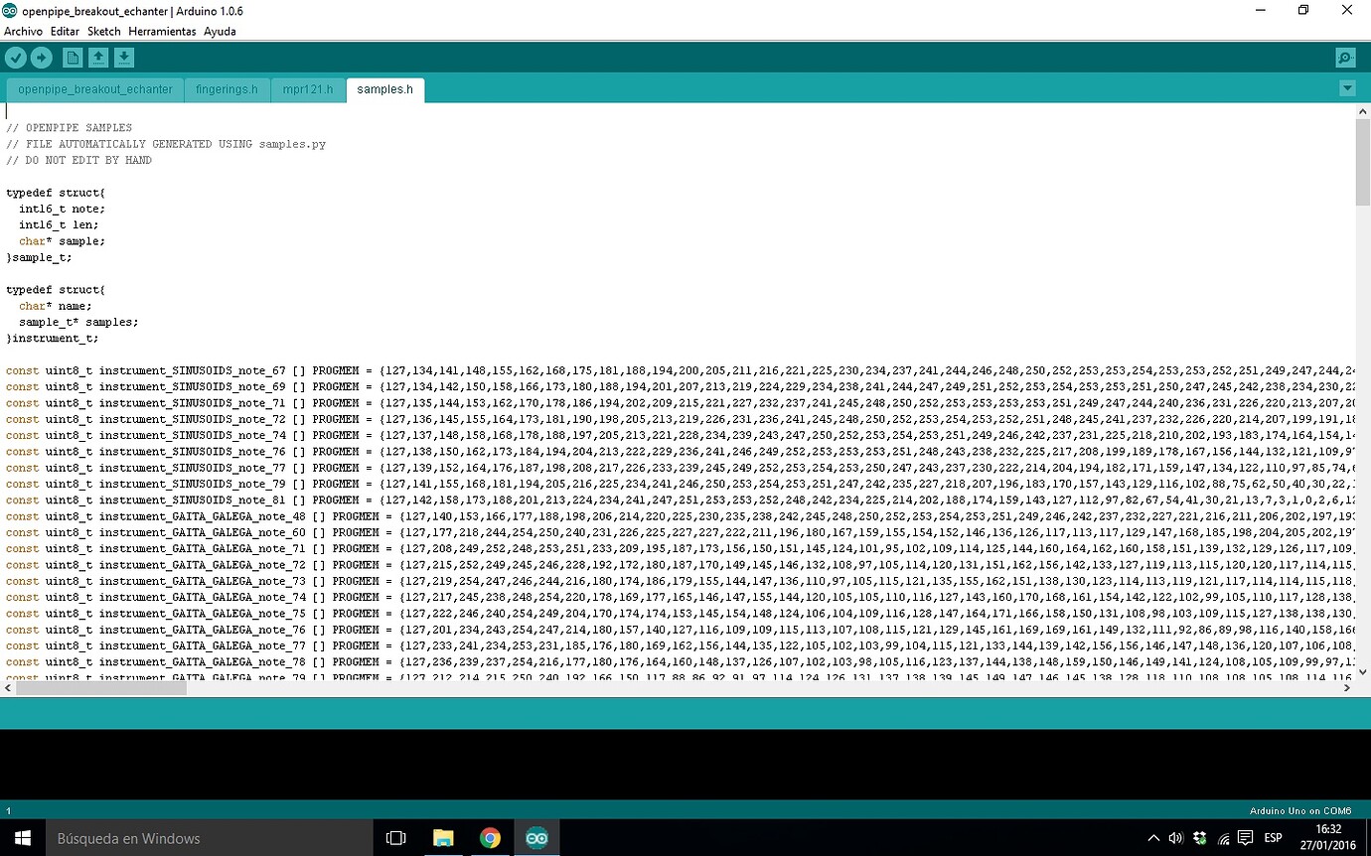Open the Archivo menu

23,31
